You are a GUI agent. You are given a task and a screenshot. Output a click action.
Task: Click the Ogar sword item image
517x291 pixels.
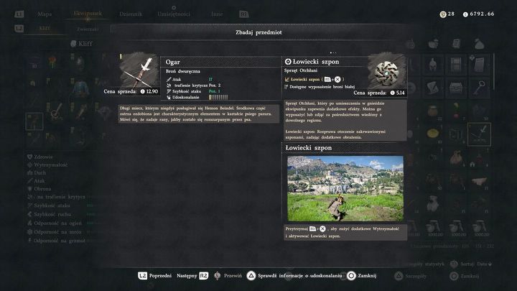point(140,71)
